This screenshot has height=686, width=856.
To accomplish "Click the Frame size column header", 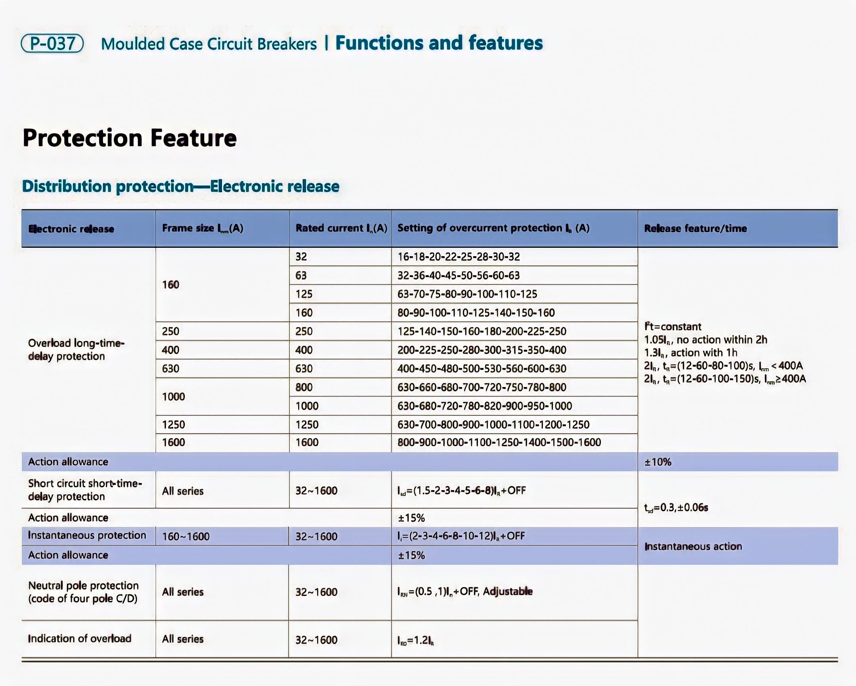I will pyautogui.click(x=203, y=228).
